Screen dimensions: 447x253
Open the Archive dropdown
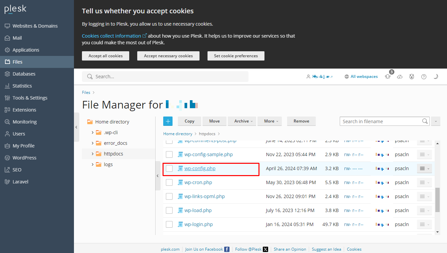[242, 121]
